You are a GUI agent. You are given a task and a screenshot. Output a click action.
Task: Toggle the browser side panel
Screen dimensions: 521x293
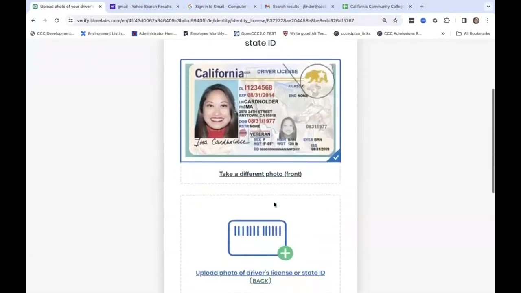[x=464, y=20]
